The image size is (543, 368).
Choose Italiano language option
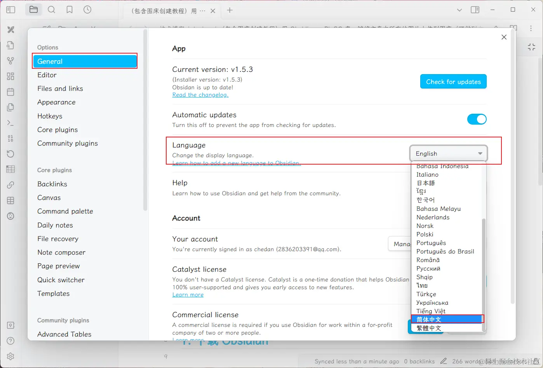[x=447, y=174]
